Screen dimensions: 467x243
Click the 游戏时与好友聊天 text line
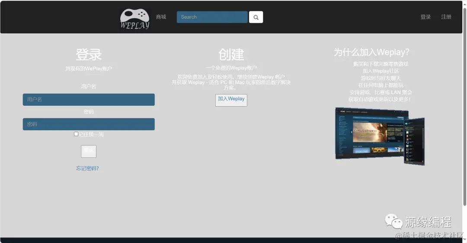coord(381,78)
